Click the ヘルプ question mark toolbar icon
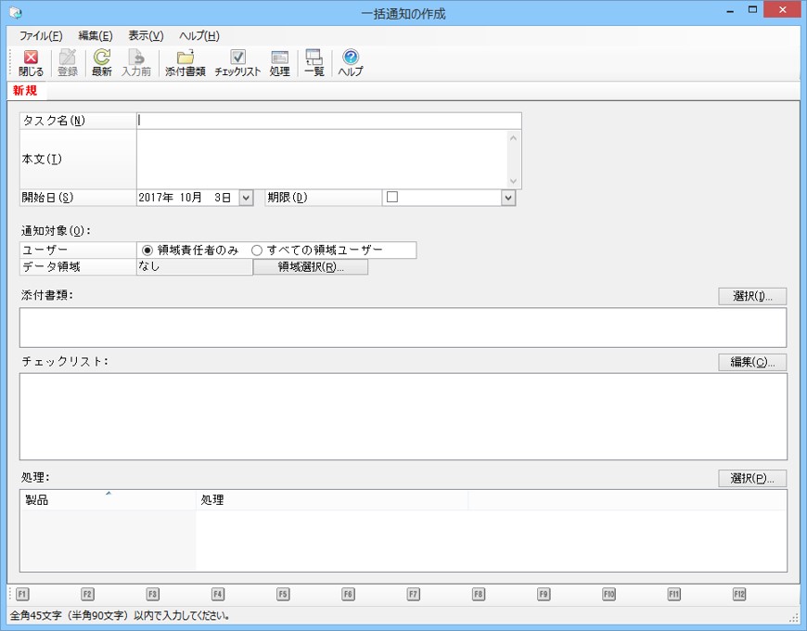The height and width of the screenshot is (631, 807). (350, 58)
